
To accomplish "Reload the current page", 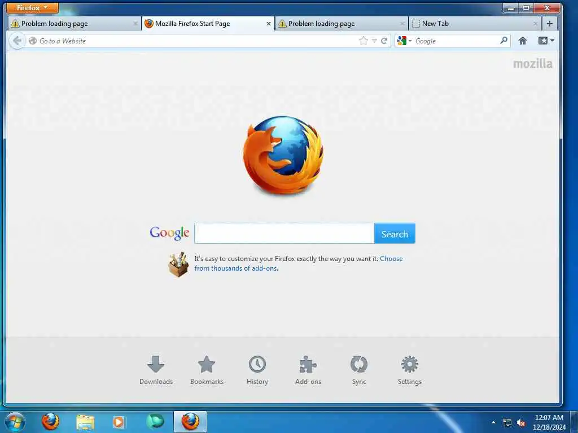I will tap(384, 41).
